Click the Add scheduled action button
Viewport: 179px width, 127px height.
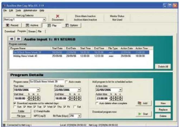coord(143,103)
